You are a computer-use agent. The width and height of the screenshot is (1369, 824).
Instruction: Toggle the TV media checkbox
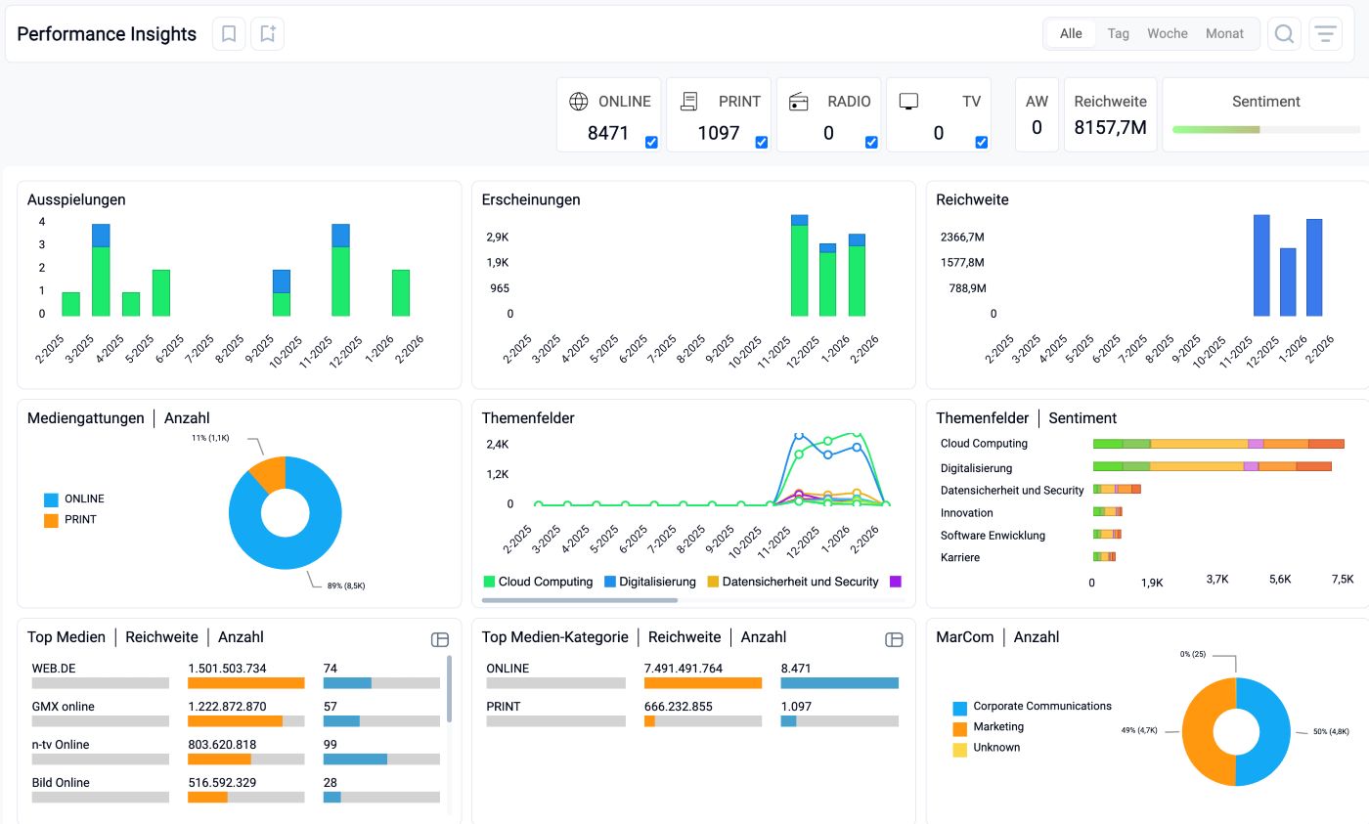coord(981,142)
